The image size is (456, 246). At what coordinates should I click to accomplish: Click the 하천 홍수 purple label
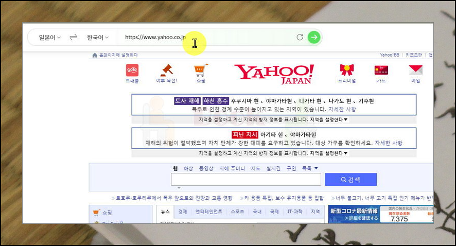(216, 101)
